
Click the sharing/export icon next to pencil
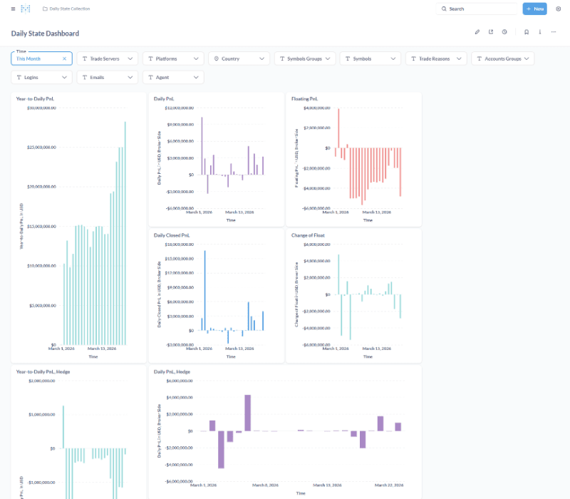(x=491, y=33)
